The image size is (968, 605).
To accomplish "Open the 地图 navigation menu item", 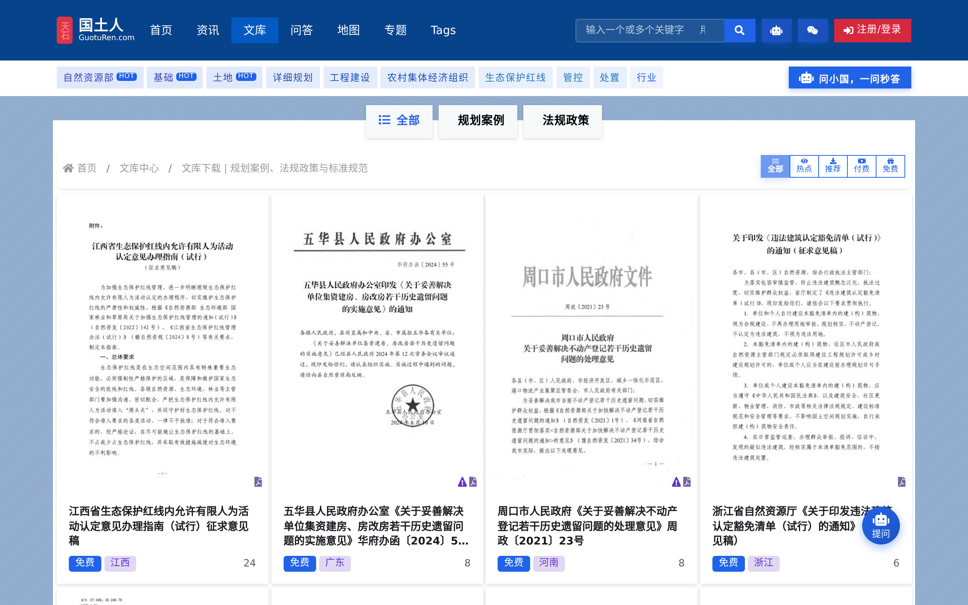I will [x=348, y=30].
